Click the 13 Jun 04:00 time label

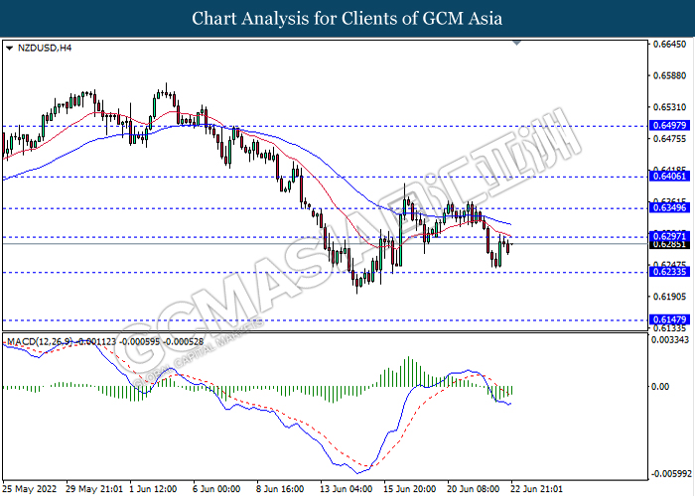(347, 489)
